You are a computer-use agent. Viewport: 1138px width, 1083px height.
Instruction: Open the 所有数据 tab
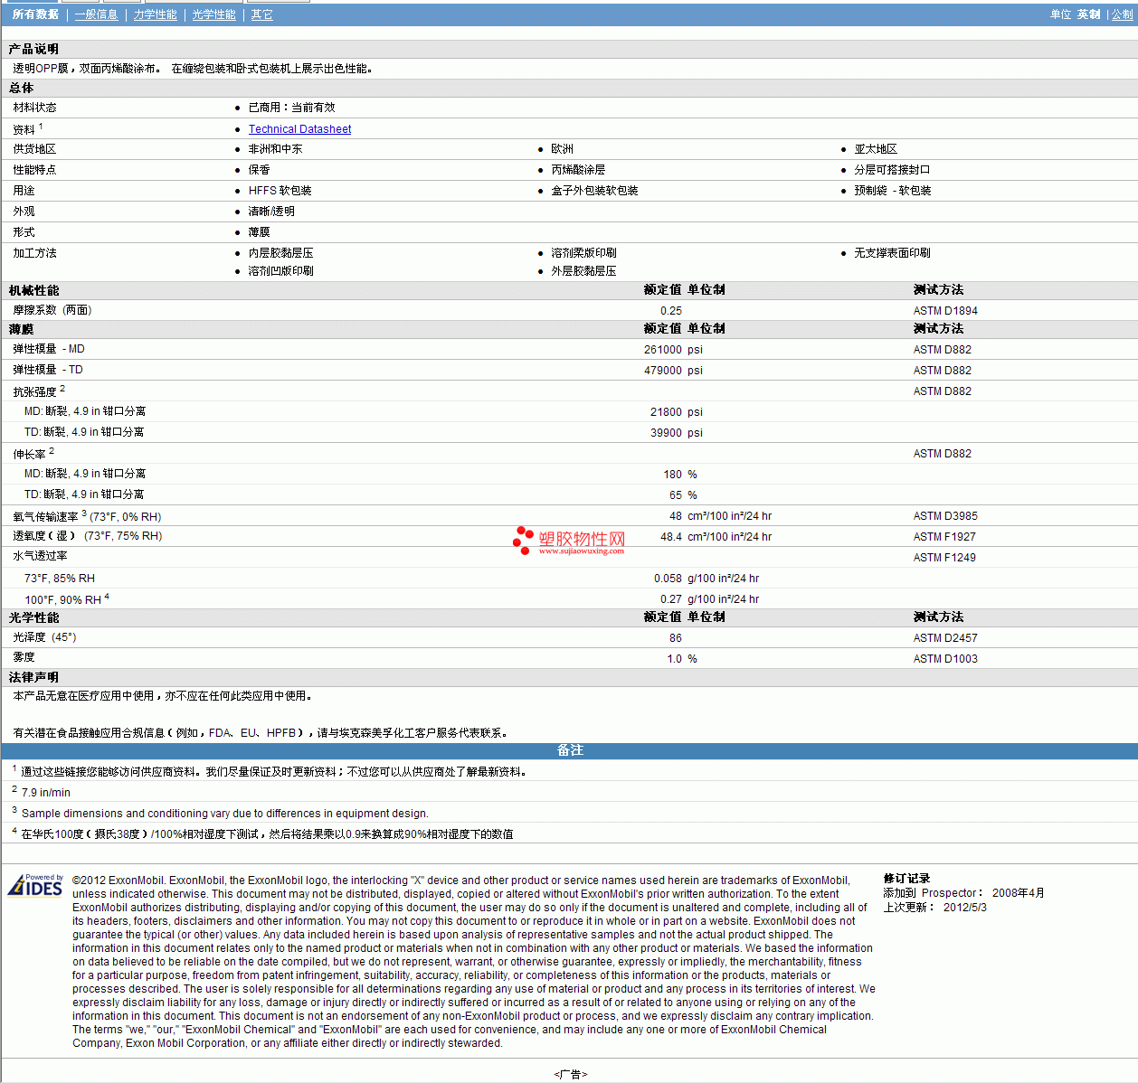coord(35,14)
